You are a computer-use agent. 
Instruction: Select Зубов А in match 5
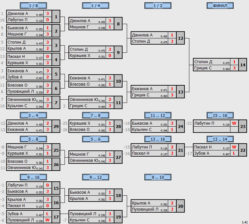pyautogui.click(x=15, y=77)
